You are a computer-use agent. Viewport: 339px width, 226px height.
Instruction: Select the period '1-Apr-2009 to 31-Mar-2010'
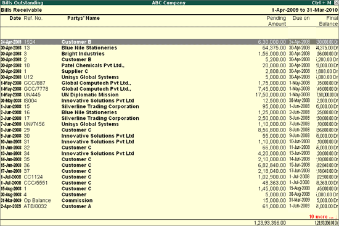(x=304, y=10)
